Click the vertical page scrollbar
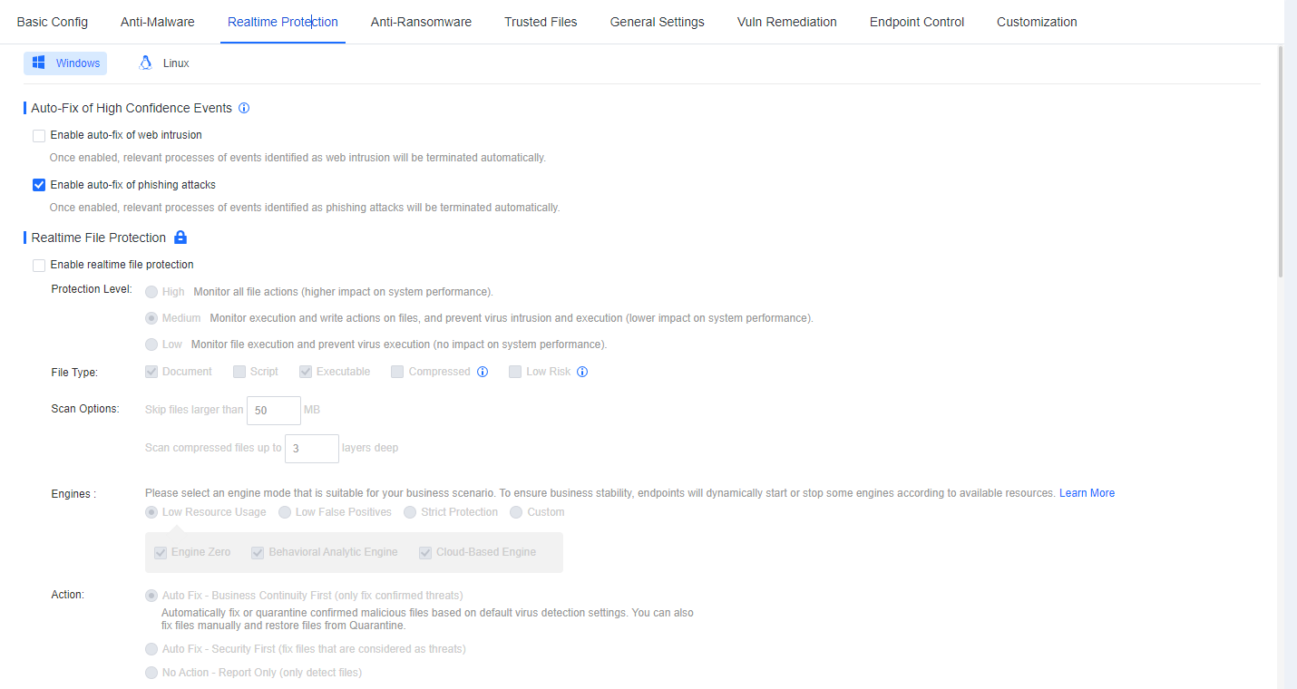1297x689 pixels. coord(1280,163)
